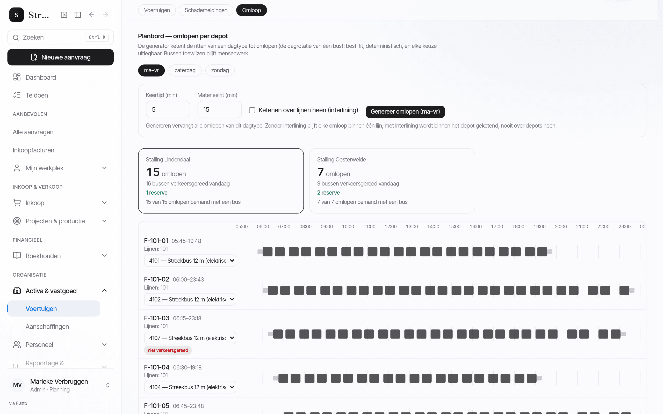Click the Stratum logo icon
Viewport: 663px width, 414px height.
(16, 15)
